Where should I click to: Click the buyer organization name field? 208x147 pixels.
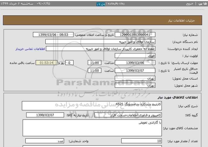(x=100, y=42)
